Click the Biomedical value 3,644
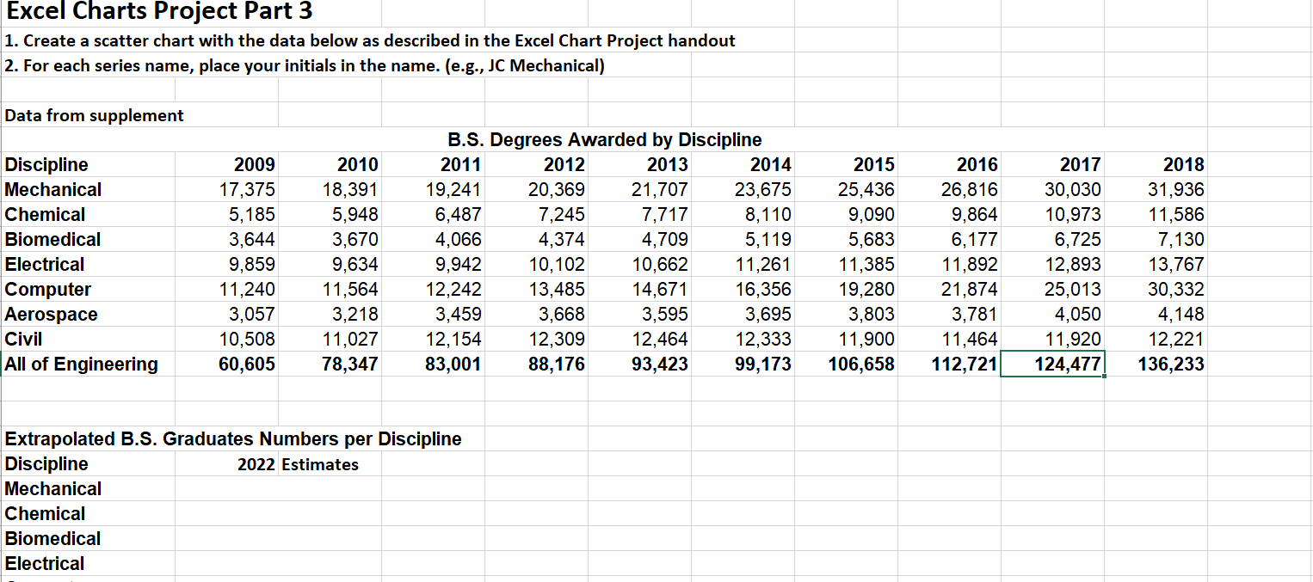Viewport: 1313px width, 582px height. [x=250, y=239]
